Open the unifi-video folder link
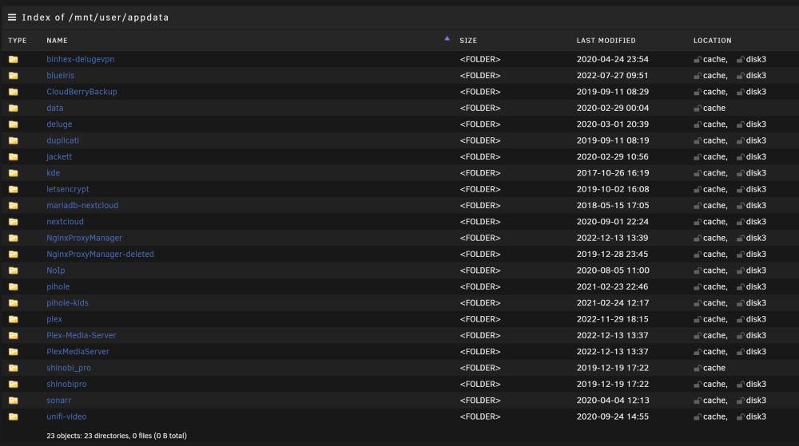Image resolution: width=799 pixels, height=446 pixels. [x=66, y=417]
